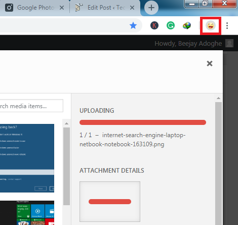
Task: Focus the Search media items field
Action: coord(31,106)
